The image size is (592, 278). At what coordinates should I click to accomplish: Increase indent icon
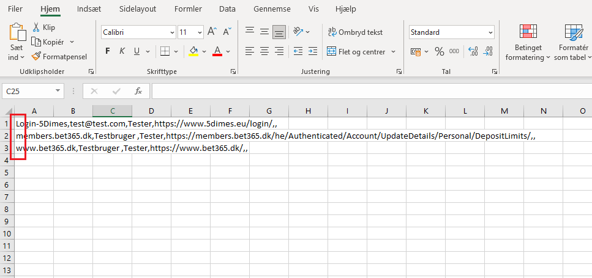pyautogui.click(x=313, y=51)
